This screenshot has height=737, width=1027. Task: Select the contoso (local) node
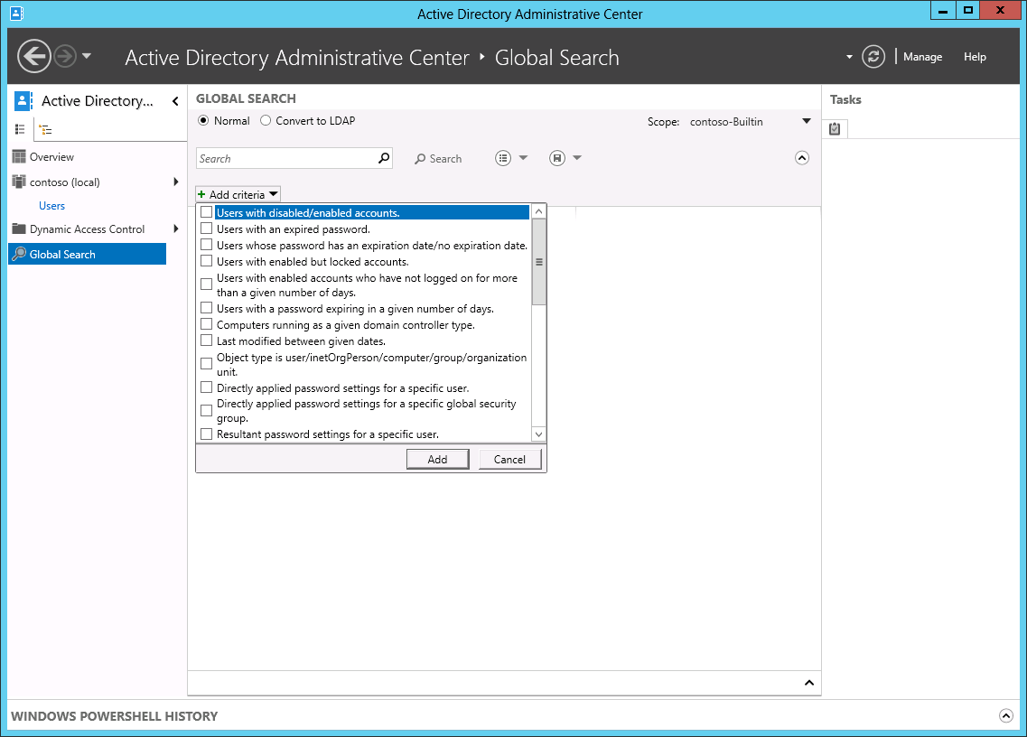pyautogui.click(x=65, y=182)
